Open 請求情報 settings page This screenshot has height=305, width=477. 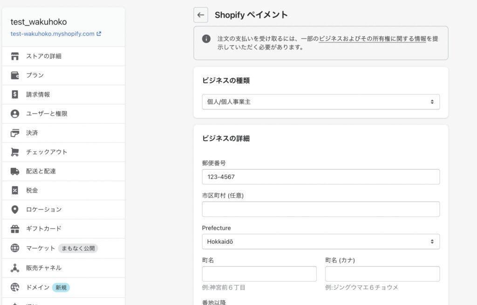63,95
